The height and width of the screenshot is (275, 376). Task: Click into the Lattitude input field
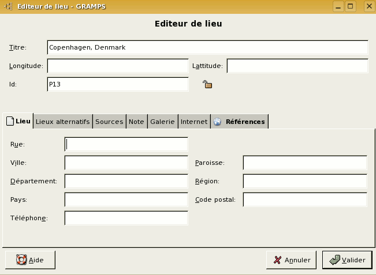pos(297,66)
